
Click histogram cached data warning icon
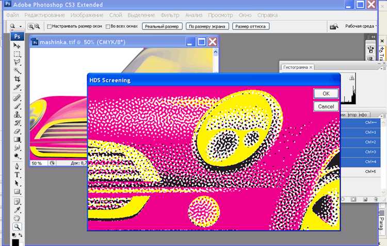352,78
